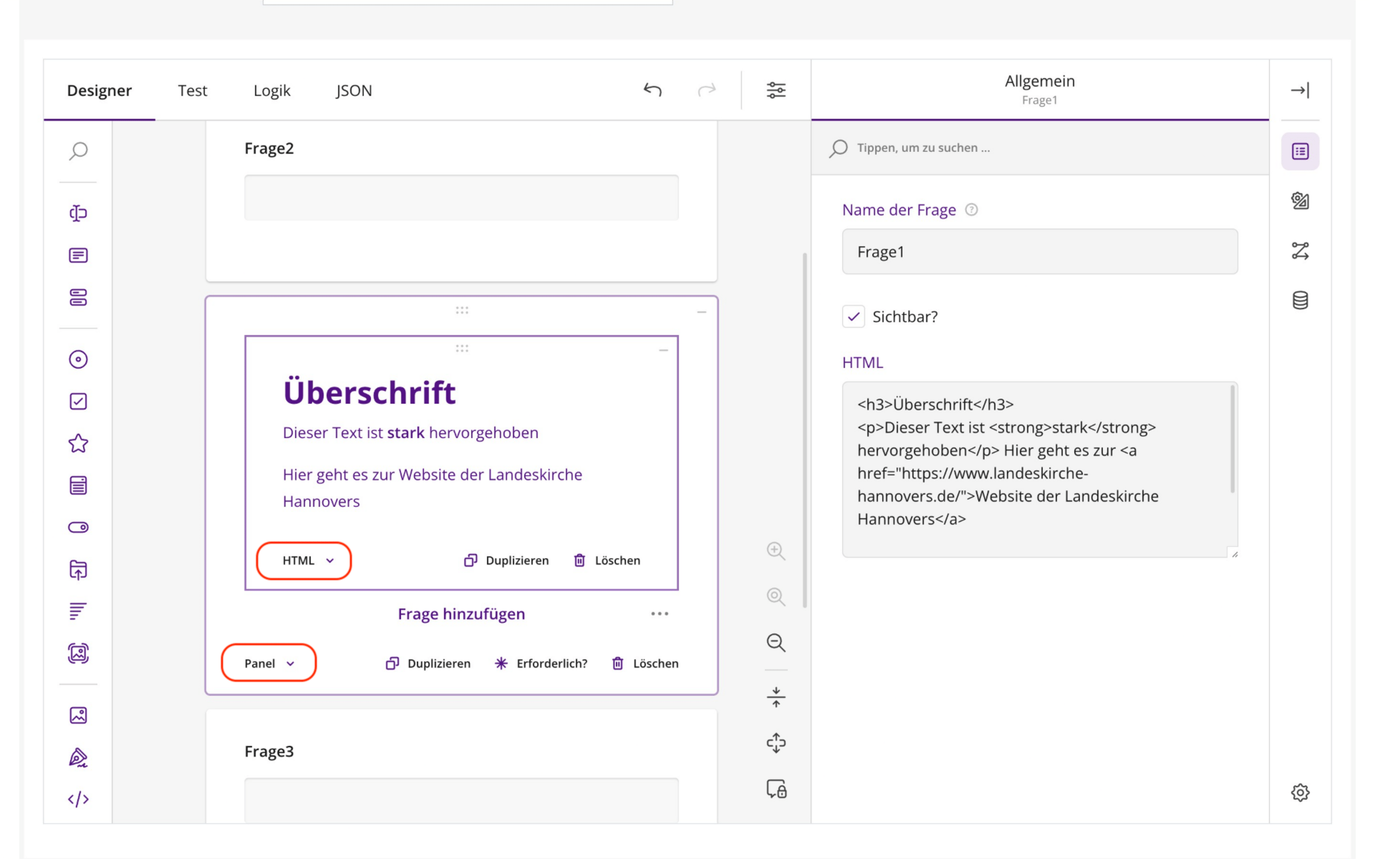Switch to the Test tab
This screenshot has height=859, width=1375.
[x=192, y=90]
